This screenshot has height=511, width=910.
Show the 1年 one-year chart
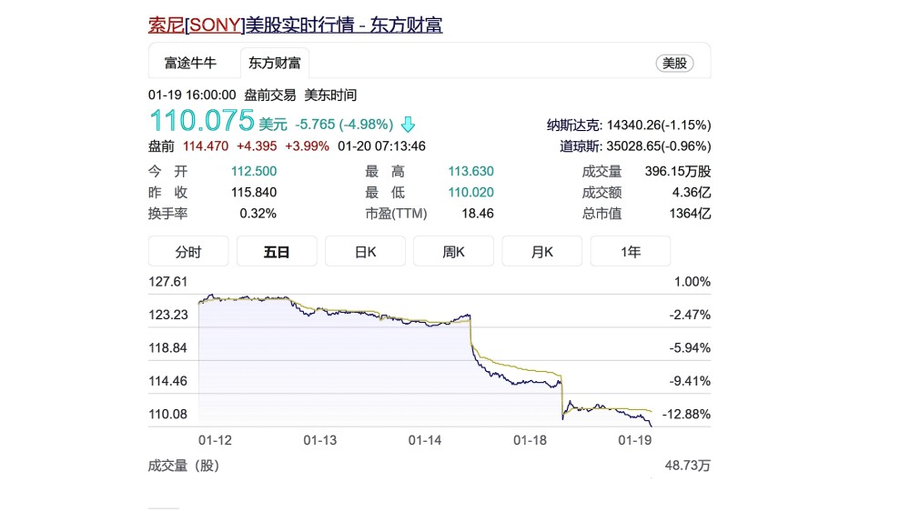[x=630, y=252]
